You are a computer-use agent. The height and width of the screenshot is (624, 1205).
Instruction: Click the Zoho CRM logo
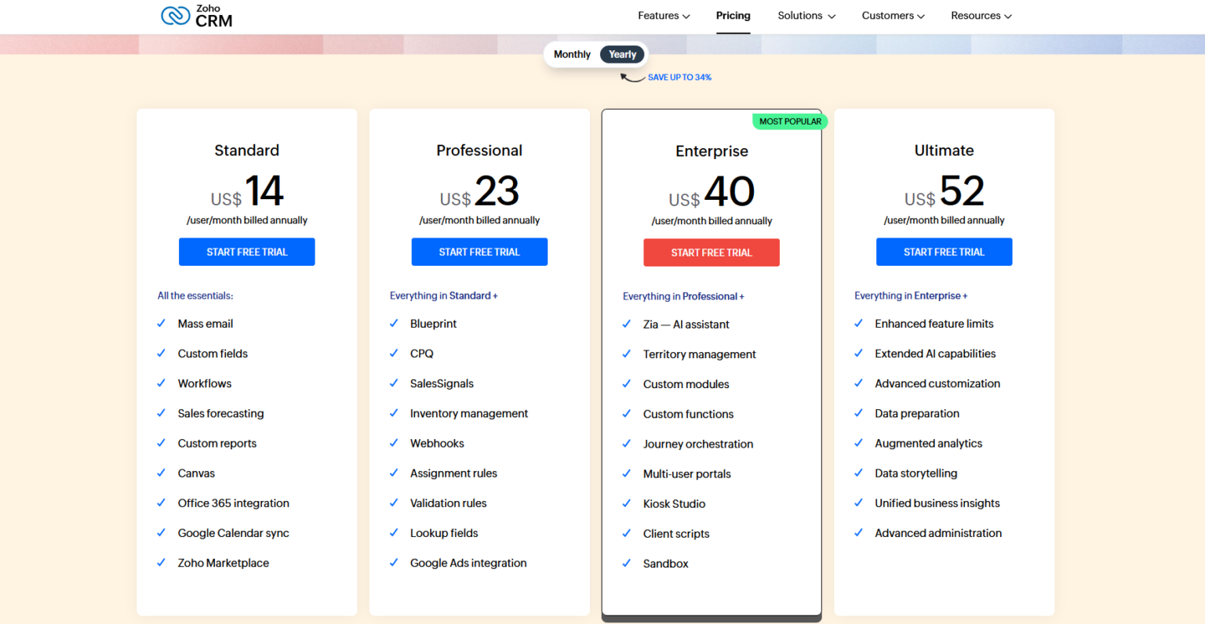[195, 15]
